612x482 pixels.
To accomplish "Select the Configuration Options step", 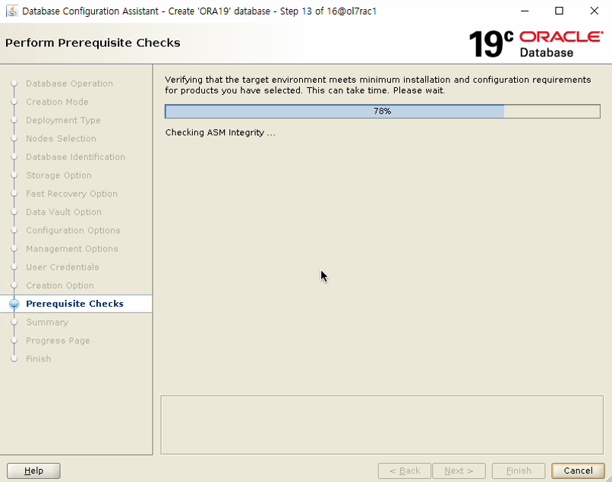I will click(x=73, y=230).
